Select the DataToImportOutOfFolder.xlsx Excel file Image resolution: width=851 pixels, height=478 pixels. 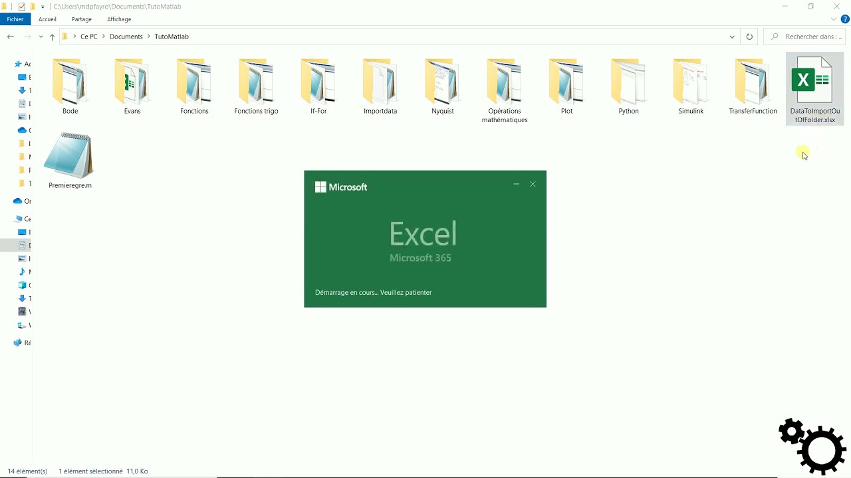814,90
